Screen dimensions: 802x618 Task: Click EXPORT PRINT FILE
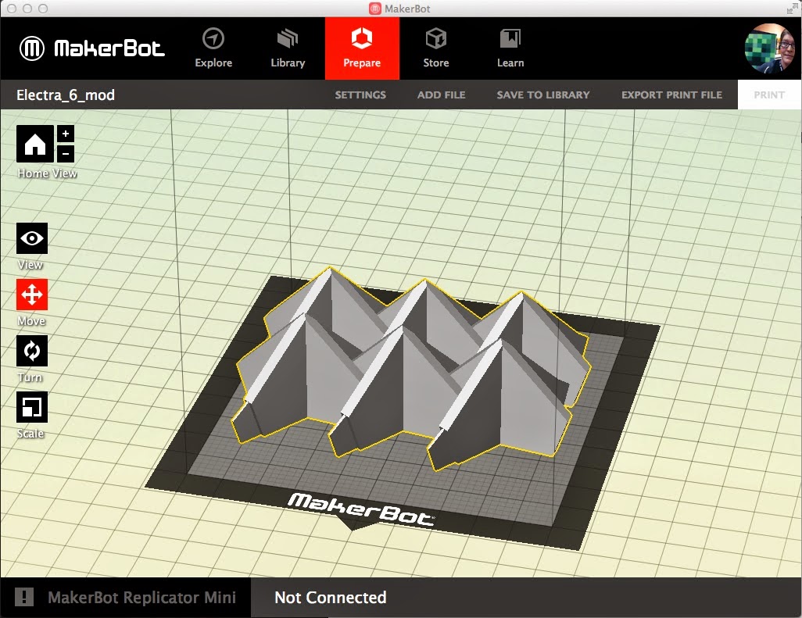[x=671, y=95]
